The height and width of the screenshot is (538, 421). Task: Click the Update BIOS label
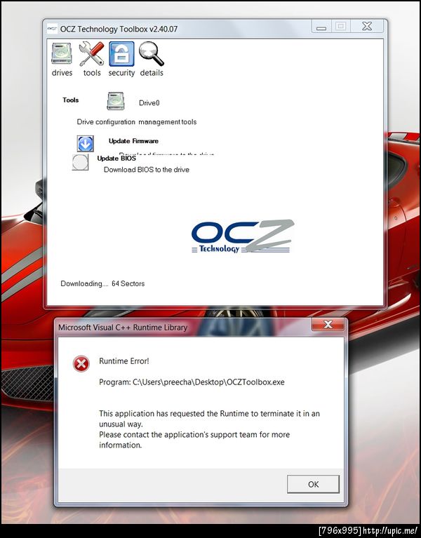[116, 159]
